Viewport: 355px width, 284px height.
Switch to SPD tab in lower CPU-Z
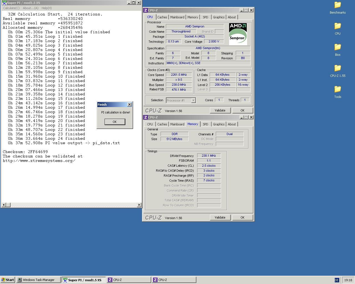206,124
